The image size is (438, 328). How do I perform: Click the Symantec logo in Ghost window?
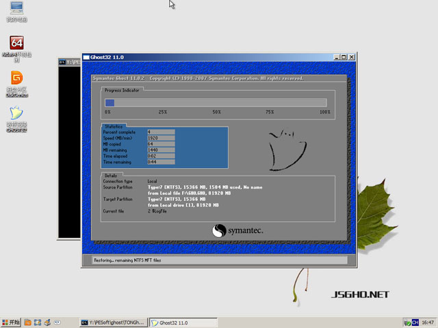point(237,231)
